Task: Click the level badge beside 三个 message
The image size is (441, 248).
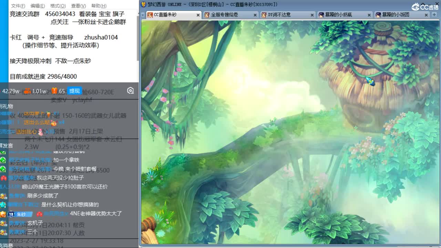Action: click(3, 232)
